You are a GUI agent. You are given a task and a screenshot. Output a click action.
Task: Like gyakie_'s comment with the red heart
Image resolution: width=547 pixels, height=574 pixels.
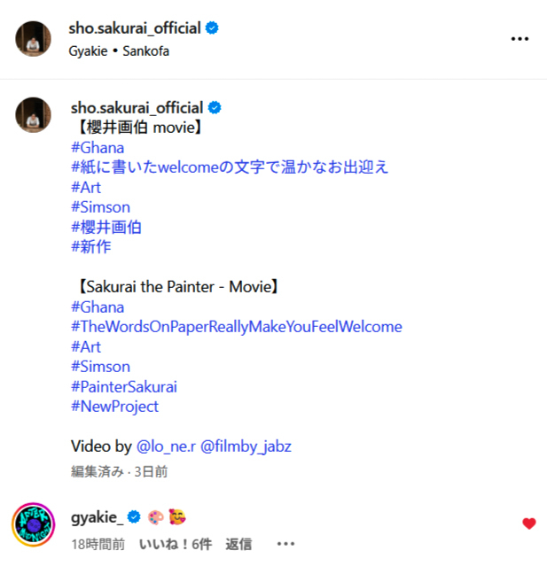[528, 524]
